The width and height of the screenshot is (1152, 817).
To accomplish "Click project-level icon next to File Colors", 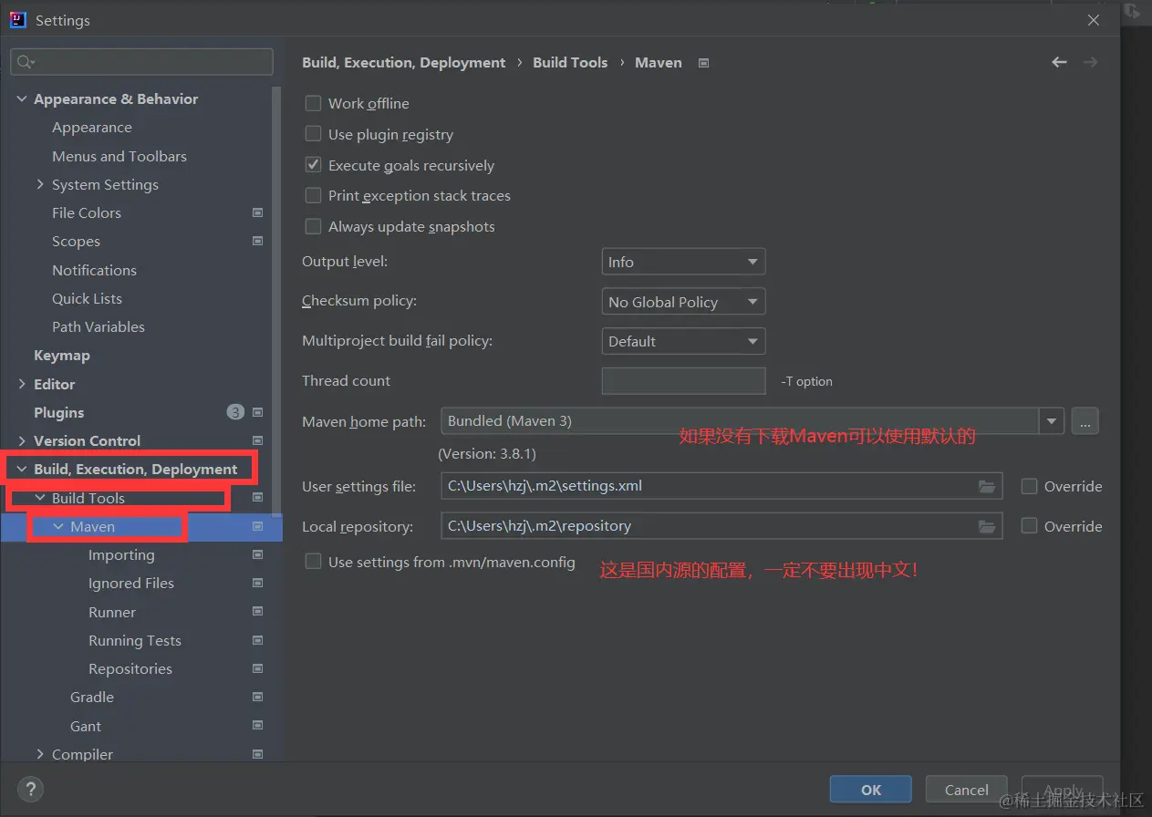I will 257,212.
